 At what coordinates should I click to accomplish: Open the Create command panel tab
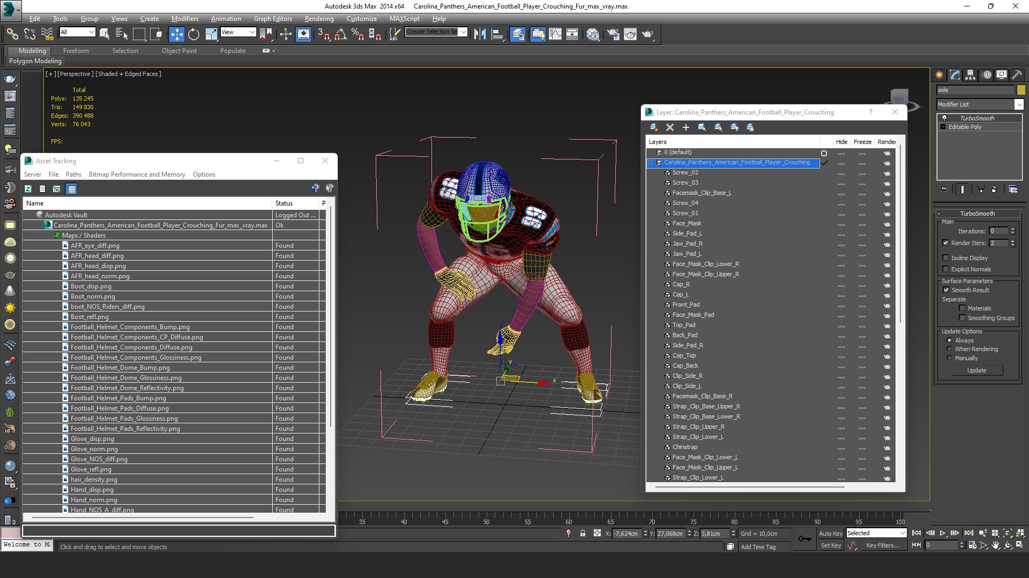[939, 75]
